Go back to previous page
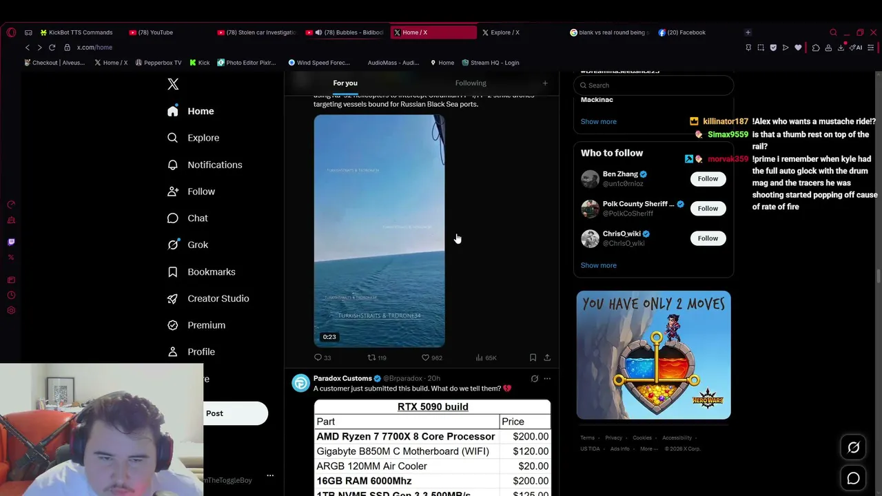The image size is (882, 496). 28,48
